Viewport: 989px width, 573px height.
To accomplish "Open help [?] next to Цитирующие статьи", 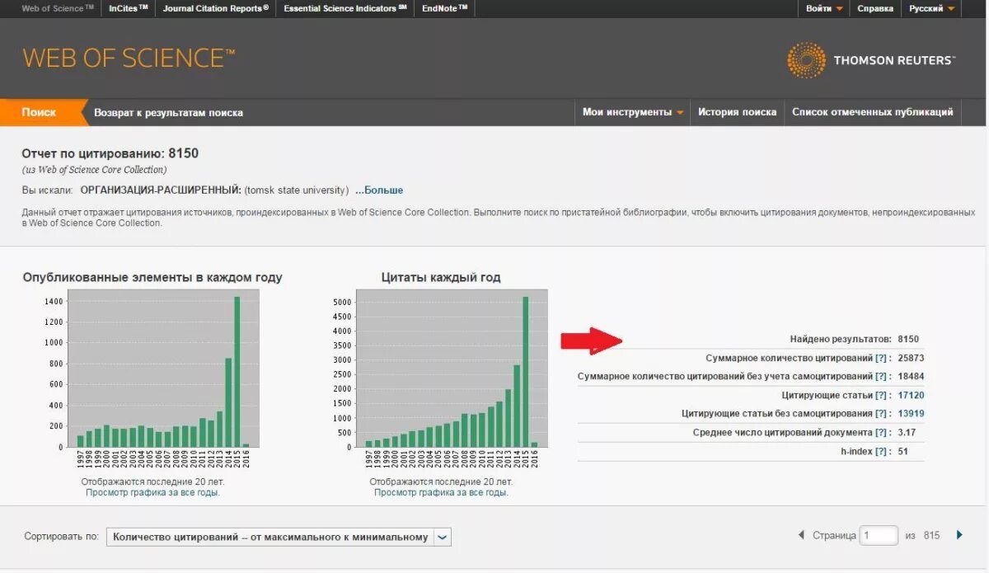I will pos(881,395).
